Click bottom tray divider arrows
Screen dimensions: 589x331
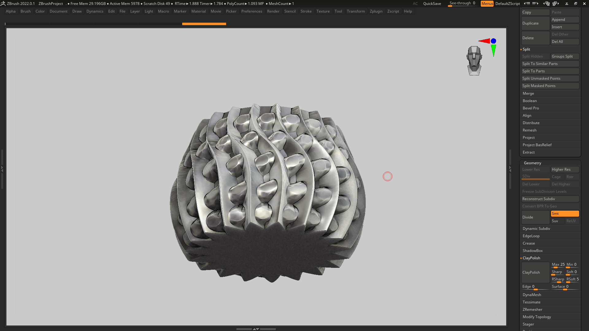pos(256,329)
